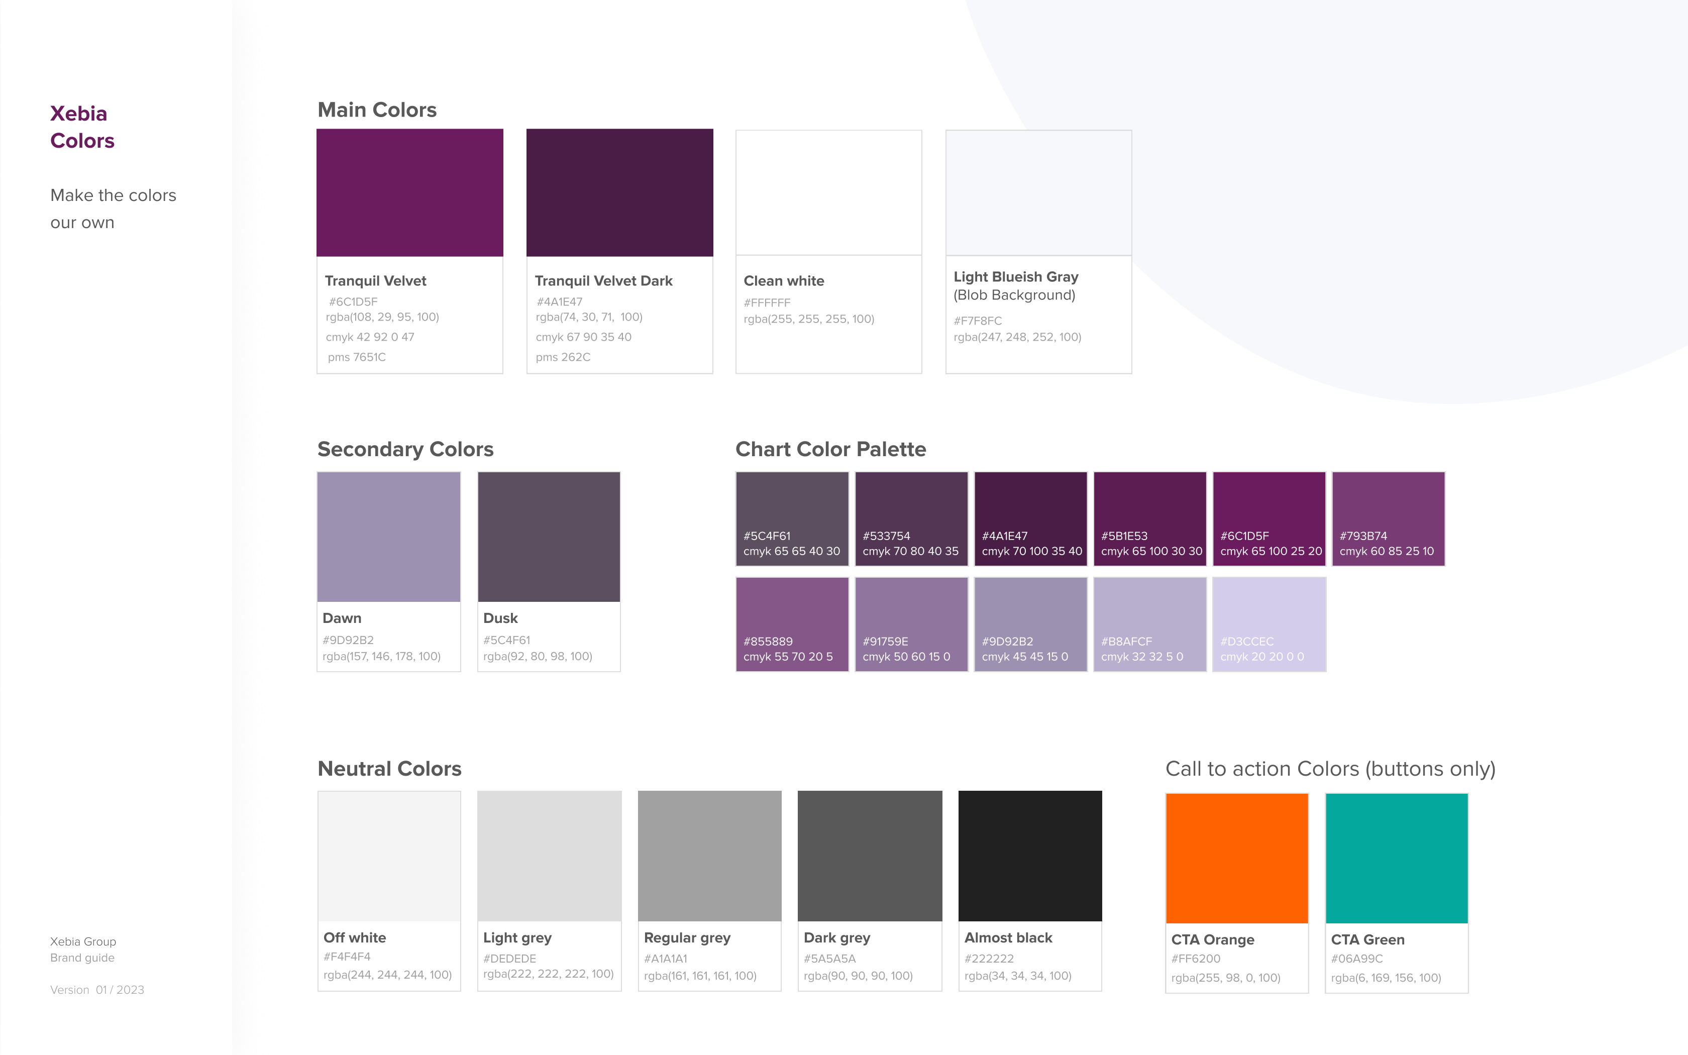Viewport: 1688px width, 1055px height.
Task: Select the 'Call to action Colors' heading
Action: coord(1331,769)
